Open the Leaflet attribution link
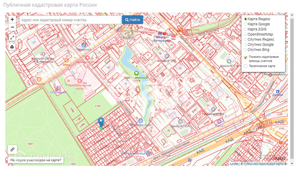This screenshot has width=298, height=172. click(x=234, y=164)
